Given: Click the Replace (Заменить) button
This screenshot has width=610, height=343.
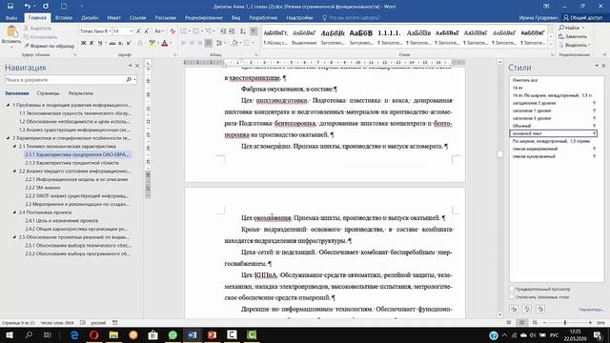Looking at the screenshot, I should point(573,36).
